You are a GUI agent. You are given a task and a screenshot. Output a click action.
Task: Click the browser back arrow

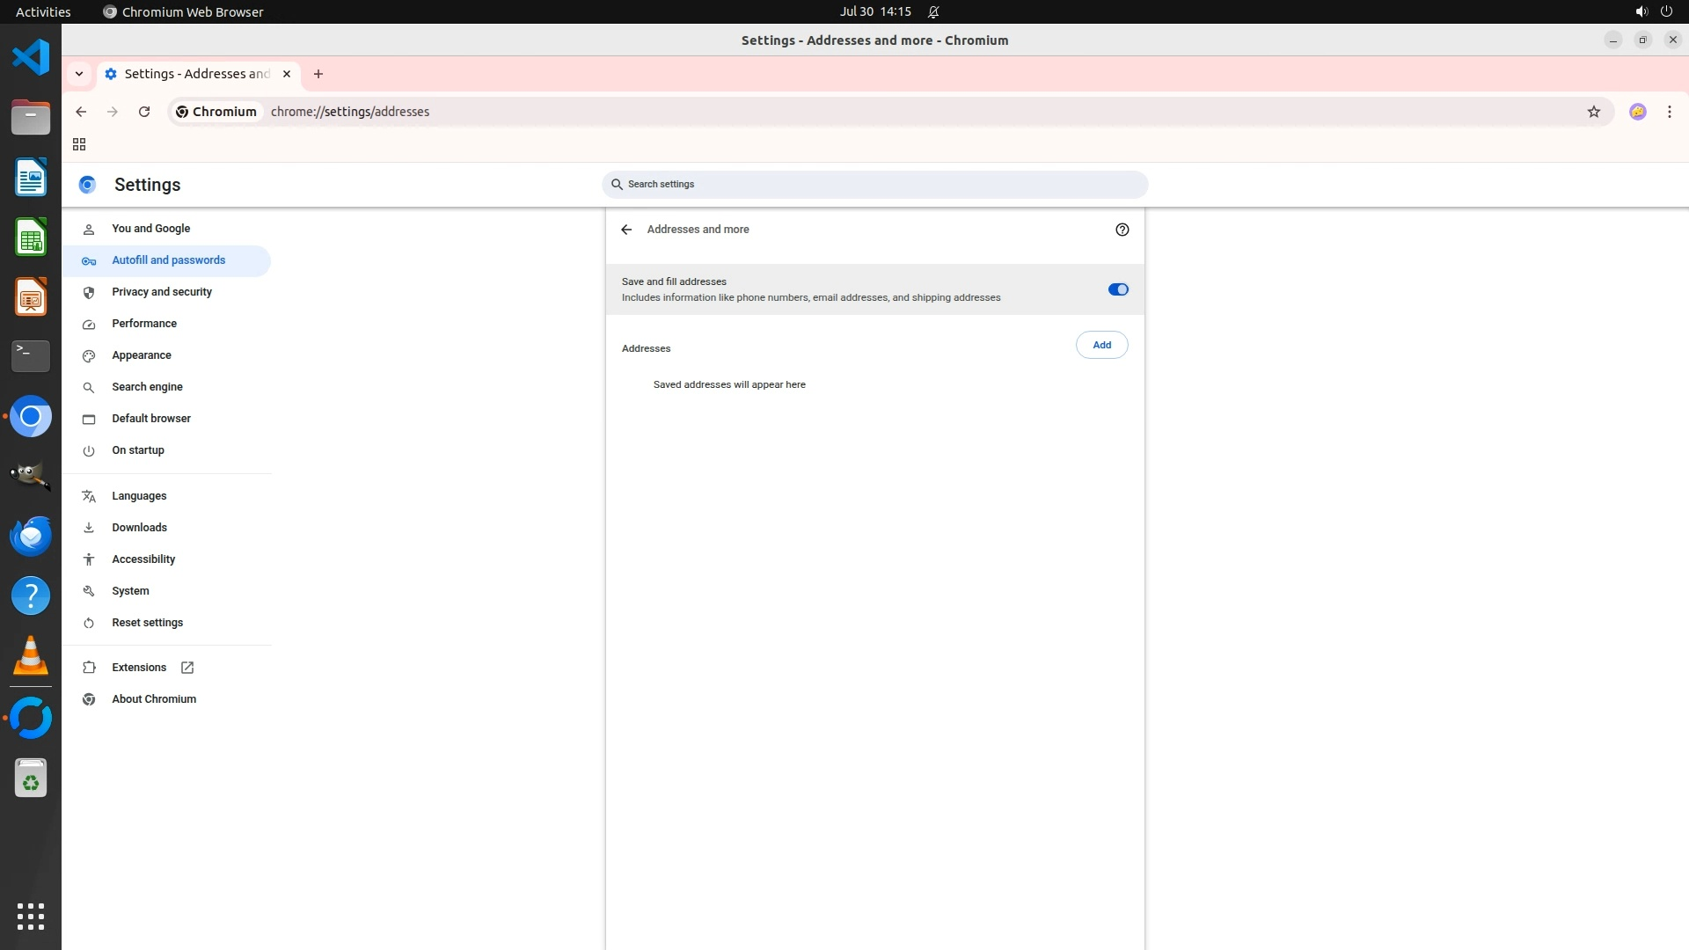pyautogui.click(x=81, y=112)
